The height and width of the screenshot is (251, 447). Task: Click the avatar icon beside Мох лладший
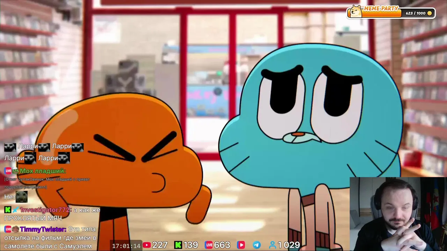15,171
